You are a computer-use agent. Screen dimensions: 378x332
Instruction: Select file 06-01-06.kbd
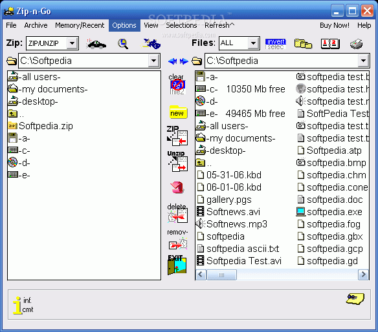[229, 187]
